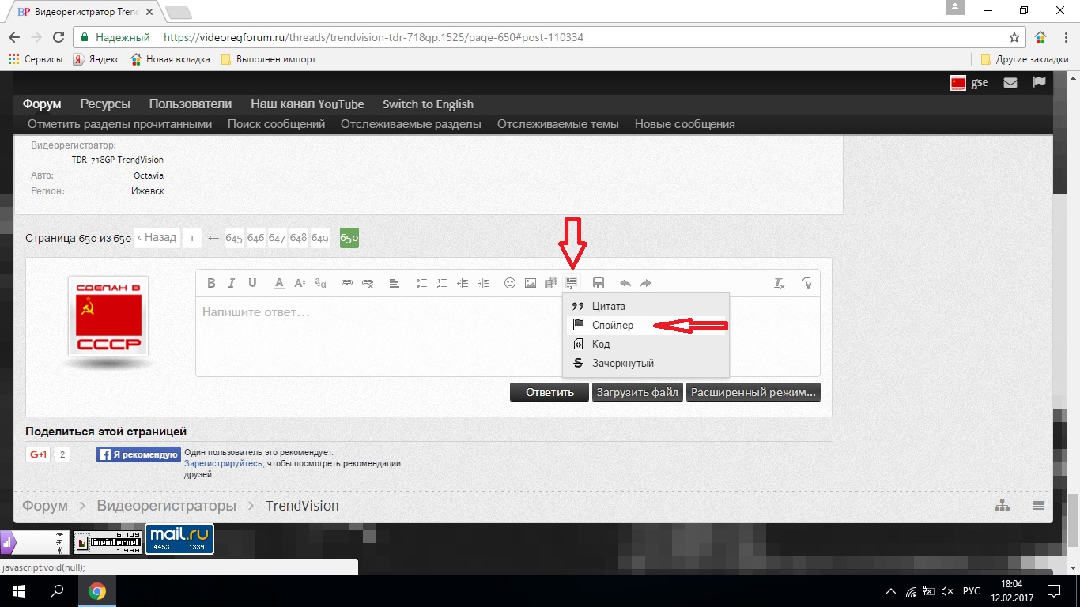Open the font family dropdown

320,283
